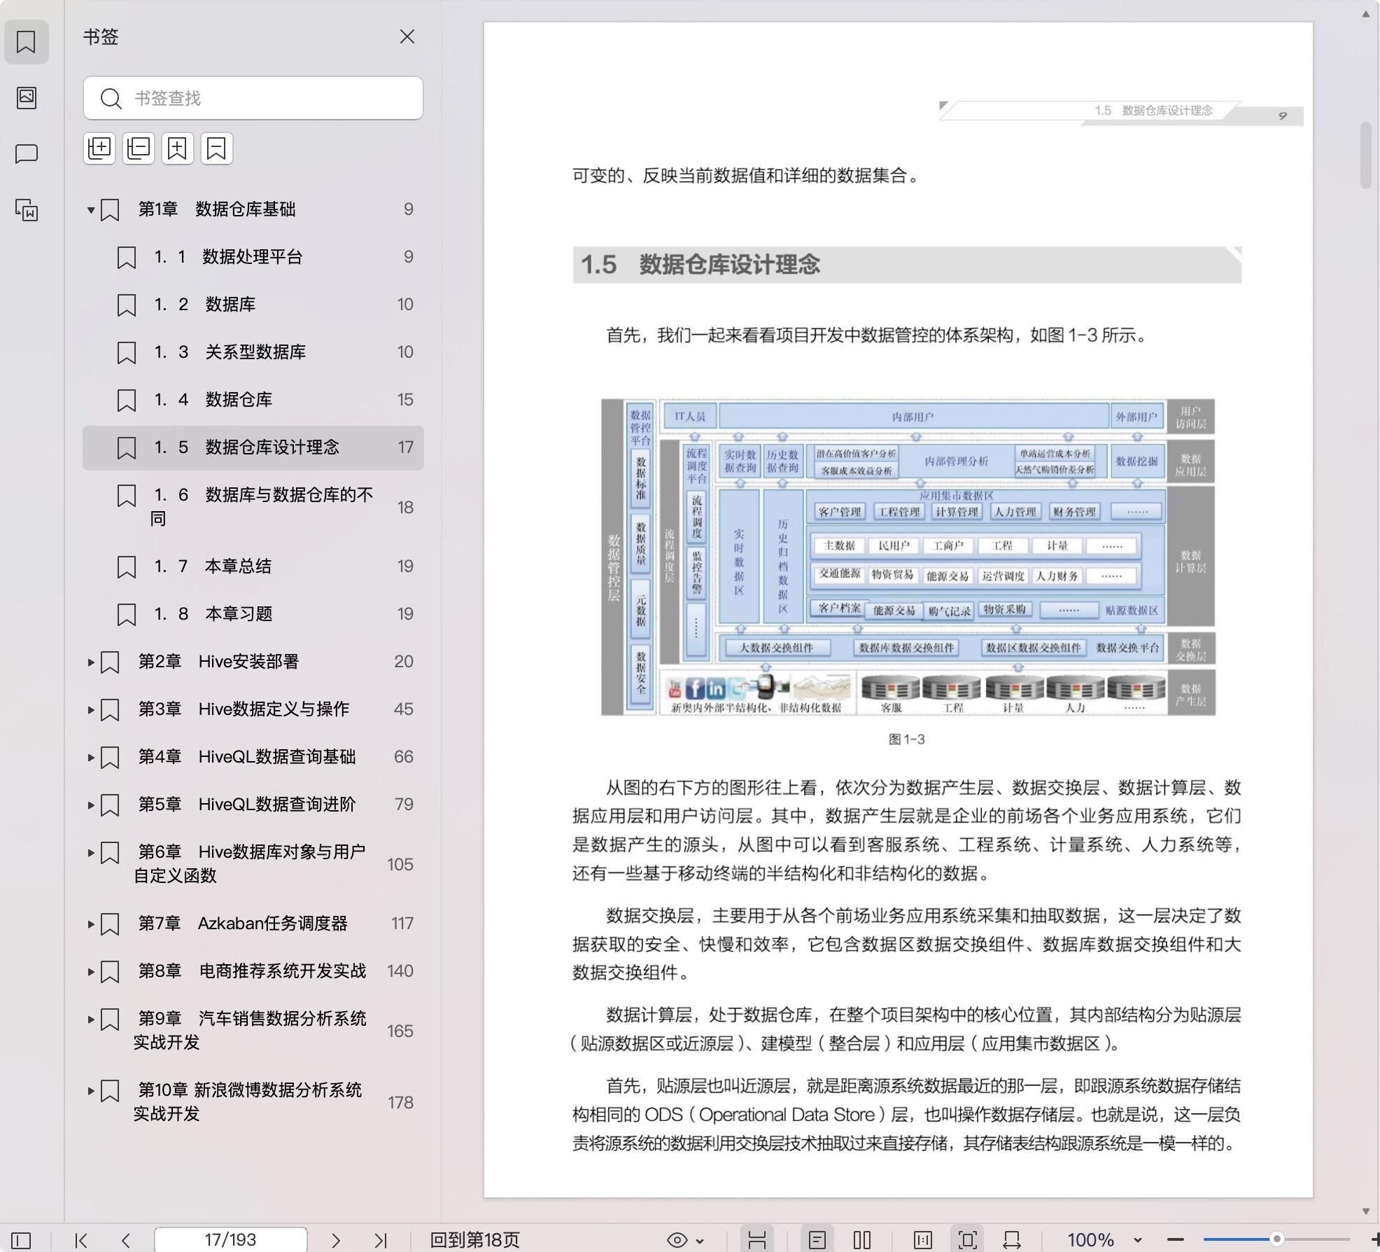Jump to the first page
Viewport: 1380px width, 1252px height.
pyautogui.click(x=81, y=1240)
